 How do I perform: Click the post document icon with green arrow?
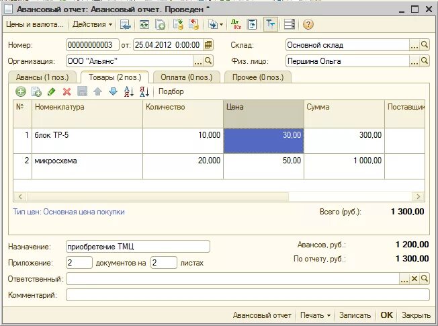pos(178,24)
